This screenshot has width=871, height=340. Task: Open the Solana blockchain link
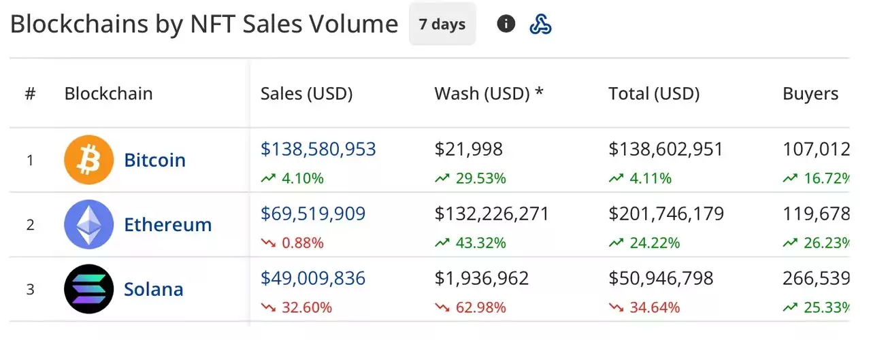(x=153, y=289)
